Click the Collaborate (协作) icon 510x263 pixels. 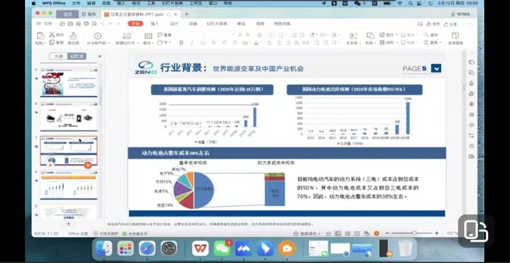pyautogui.click(x=429, y=24)
